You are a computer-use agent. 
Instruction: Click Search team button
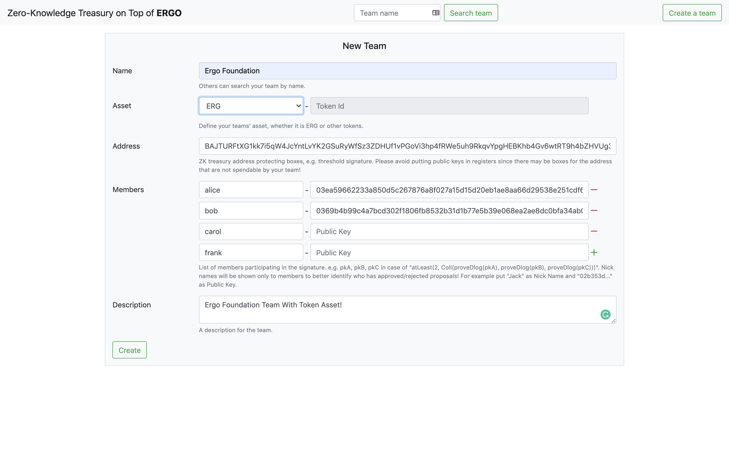click(x=471, y=13)
